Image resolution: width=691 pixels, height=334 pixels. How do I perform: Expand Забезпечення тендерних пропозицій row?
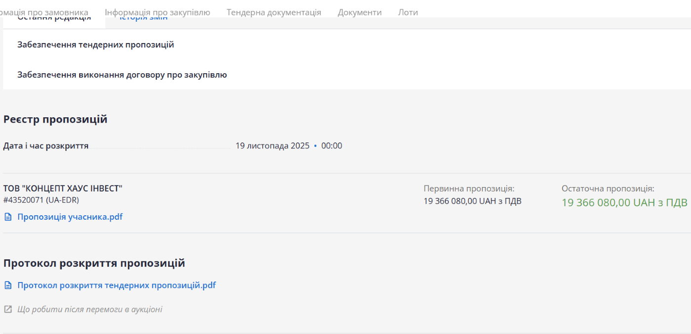(x=95, y=45)
